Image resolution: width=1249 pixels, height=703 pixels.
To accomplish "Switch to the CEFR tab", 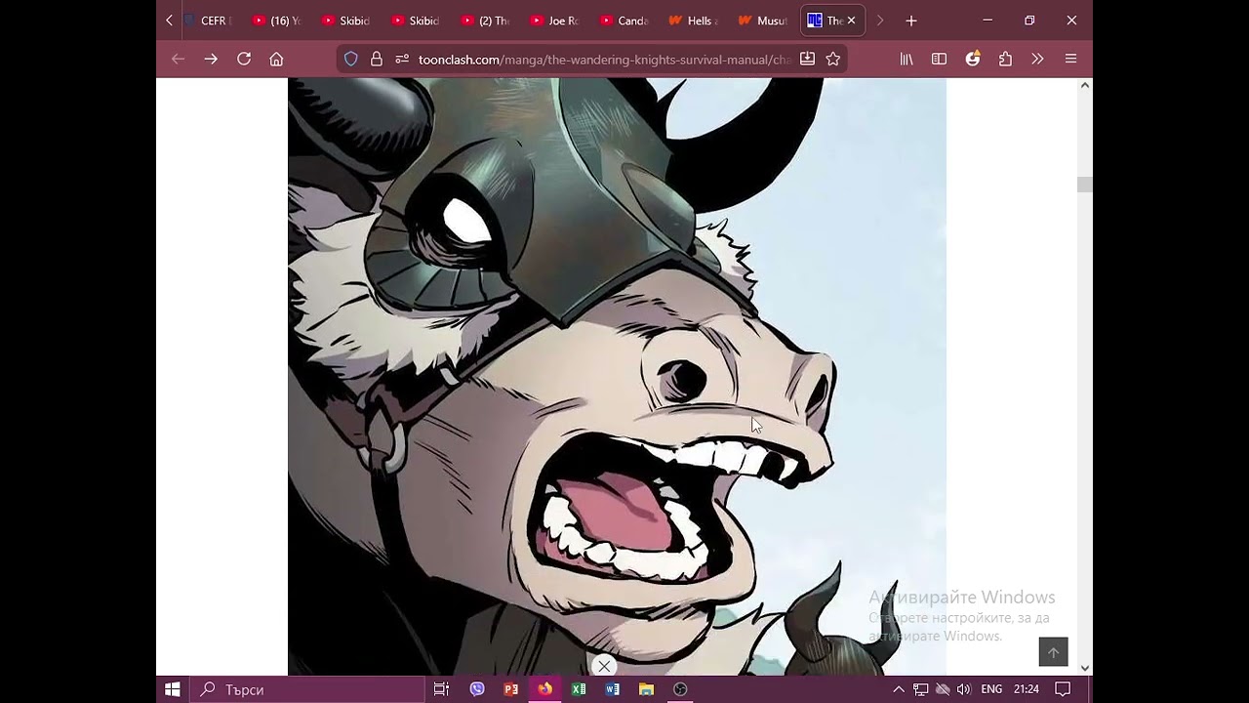I will (x=209, y=21).
